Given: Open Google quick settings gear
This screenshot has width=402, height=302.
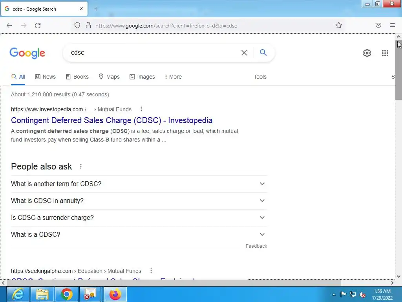Looking at the screenshot, I should point(367,53).
